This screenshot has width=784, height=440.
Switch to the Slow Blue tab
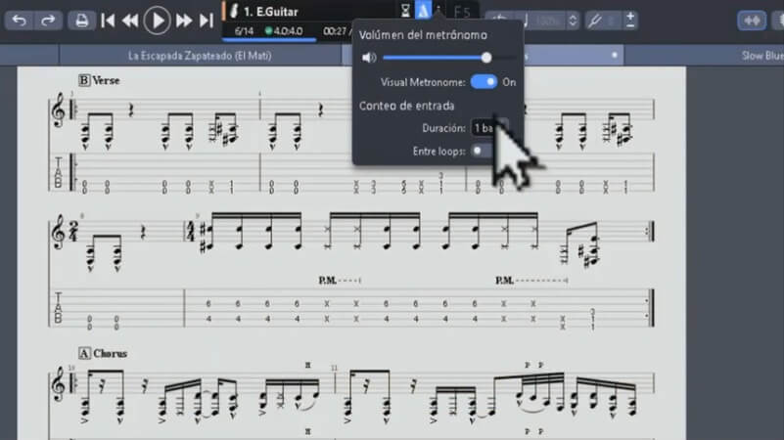click(762, 56)
